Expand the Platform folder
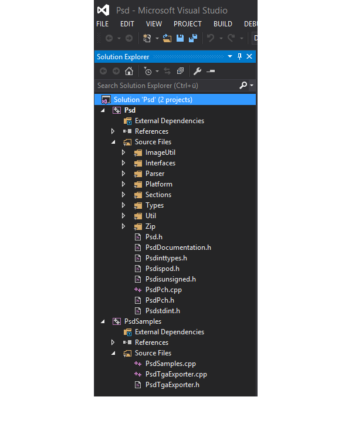The image size is (352, 434). pyautogui.click(x=123, y=184)
